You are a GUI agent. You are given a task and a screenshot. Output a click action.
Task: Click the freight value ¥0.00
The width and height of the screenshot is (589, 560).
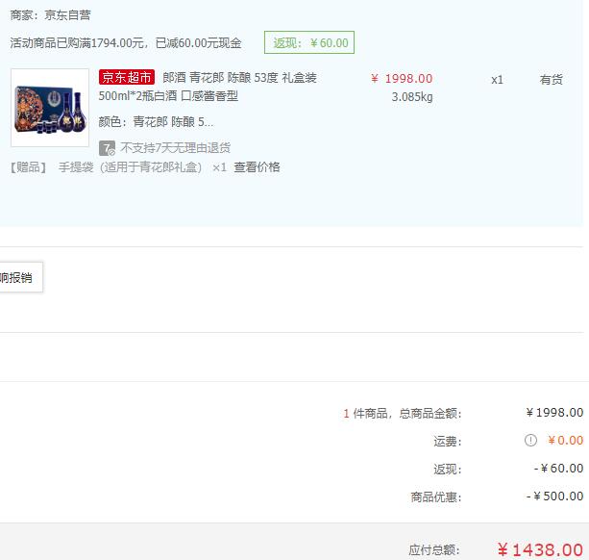click(x=565, y=440)
